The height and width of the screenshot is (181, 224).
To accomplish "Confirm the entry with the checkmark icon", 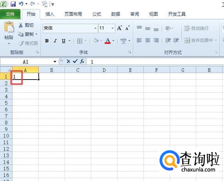I will 75,61.
